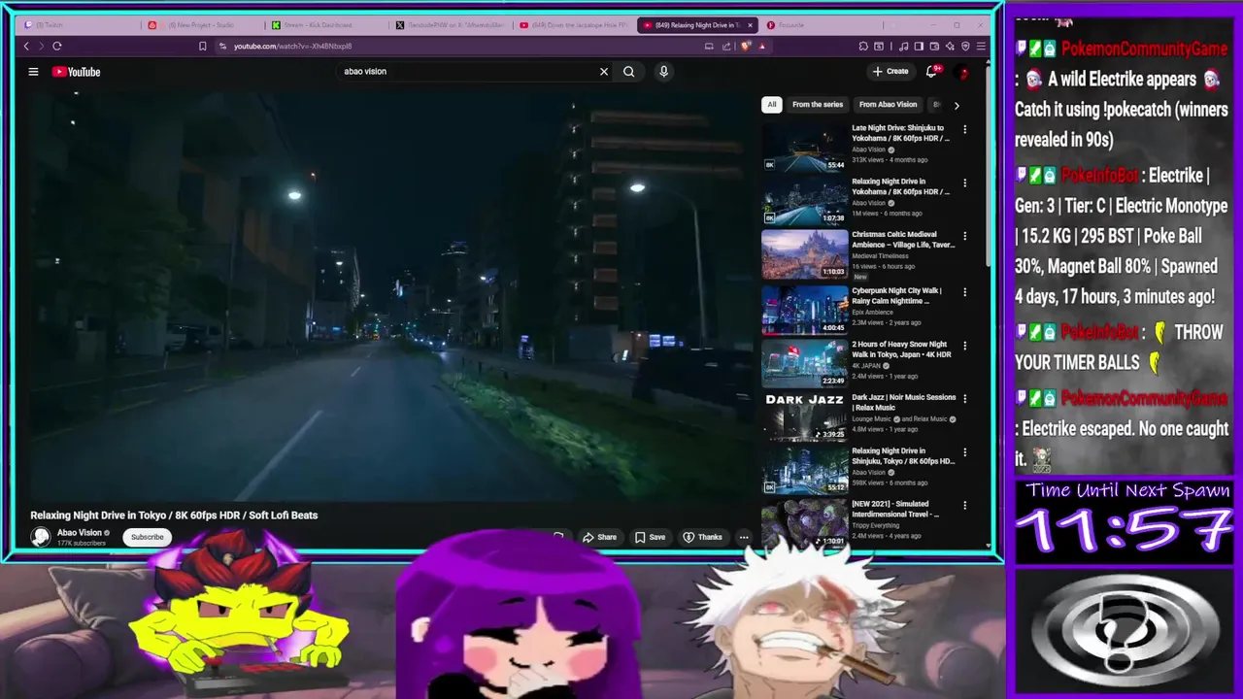Open YouTube notifications bell
1243x699 pixels.
931,71
